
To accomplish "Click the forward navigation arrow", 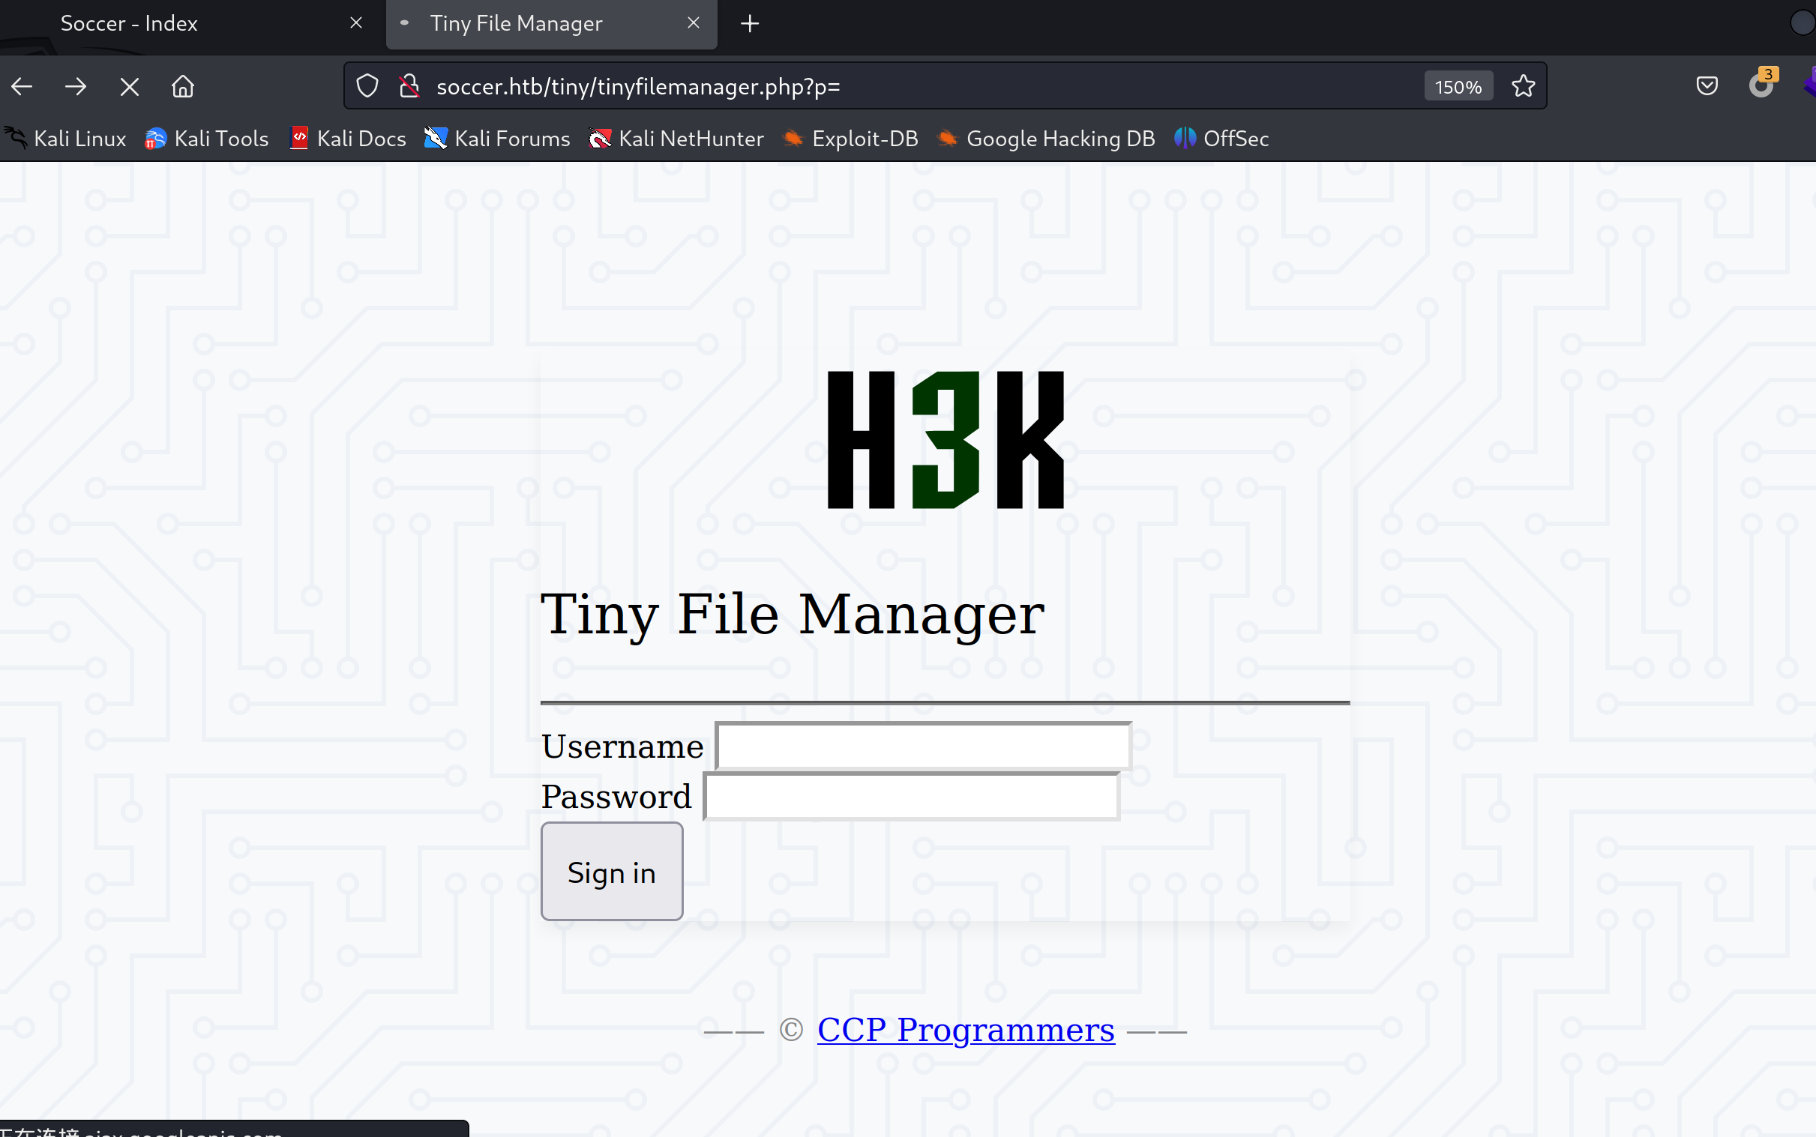I will (75, 86).
